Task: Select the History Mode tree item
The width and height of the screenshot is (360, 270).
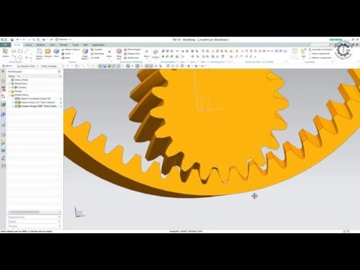Action: tap(19, 80)
